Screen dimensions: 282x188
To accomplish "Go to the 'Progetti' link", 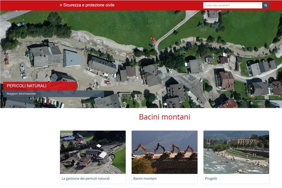I will click(211, 178).
